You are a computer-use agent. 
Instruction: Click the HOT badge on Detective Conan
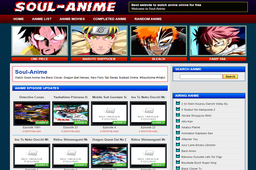click(x=19, y=105)
